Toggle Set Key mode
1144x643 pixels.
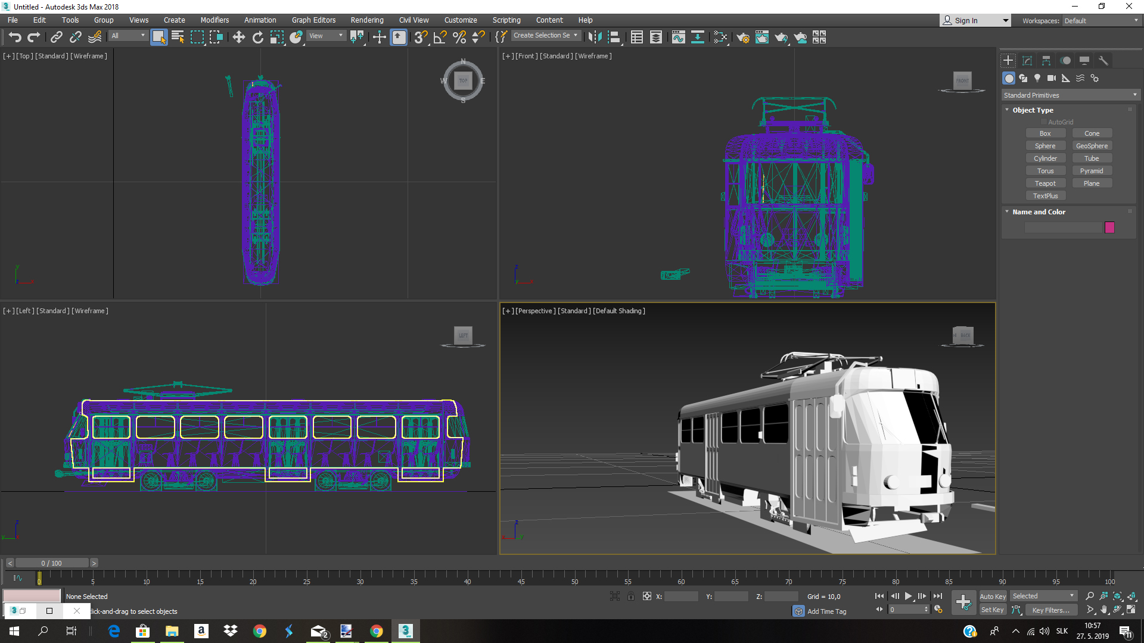[993, 610]
